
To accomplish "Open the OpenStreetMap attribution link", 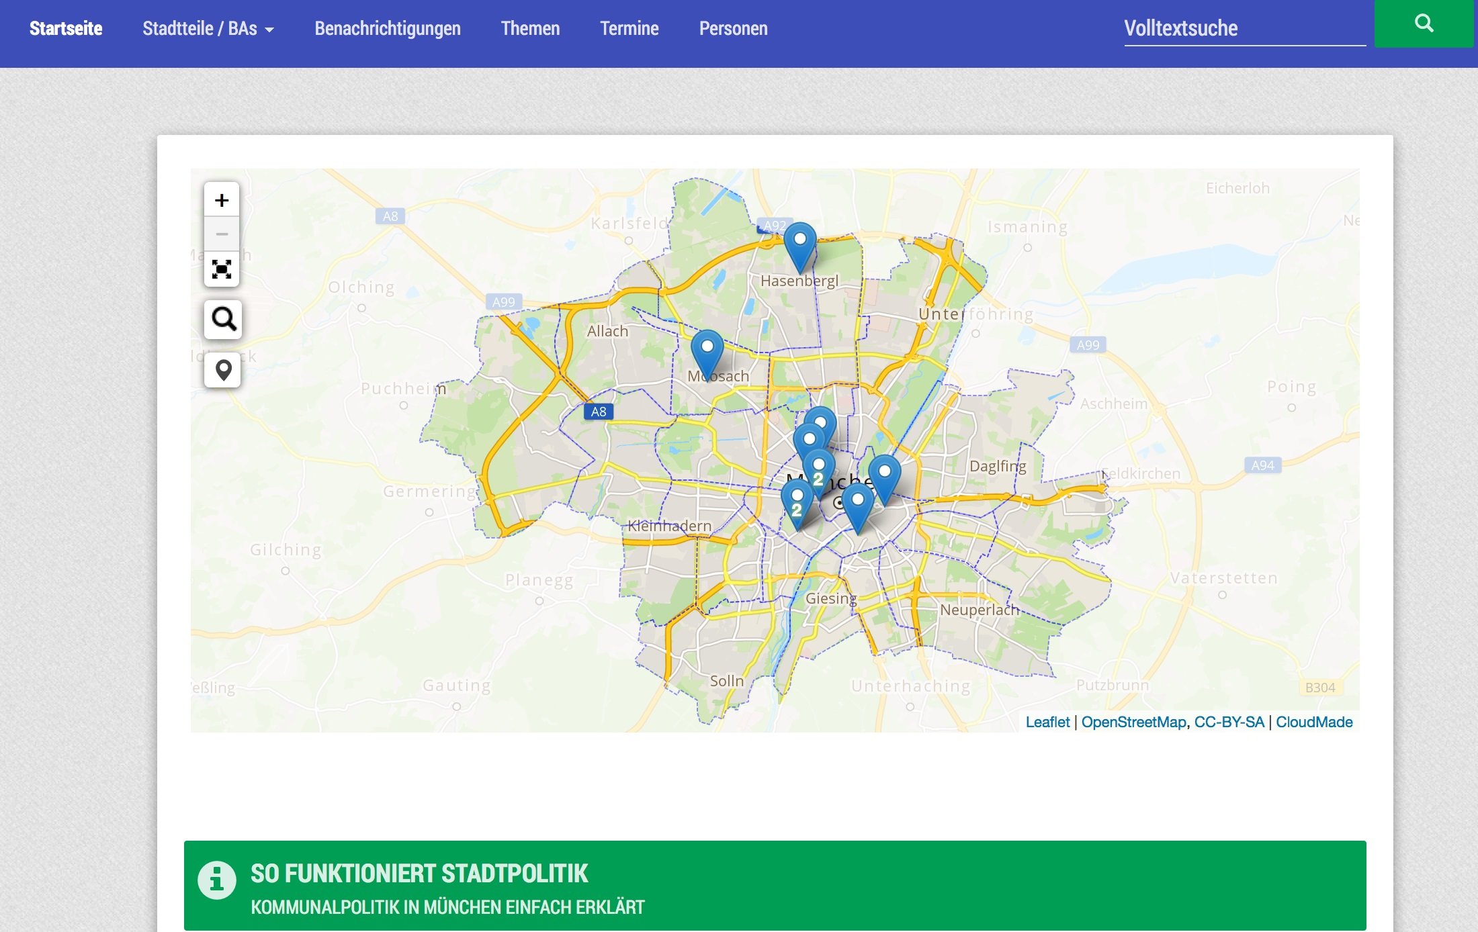I will (x=1133, y=722).
